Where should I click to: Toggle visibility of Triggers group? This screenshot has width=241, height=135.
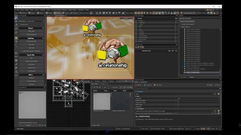click(136, 34)
